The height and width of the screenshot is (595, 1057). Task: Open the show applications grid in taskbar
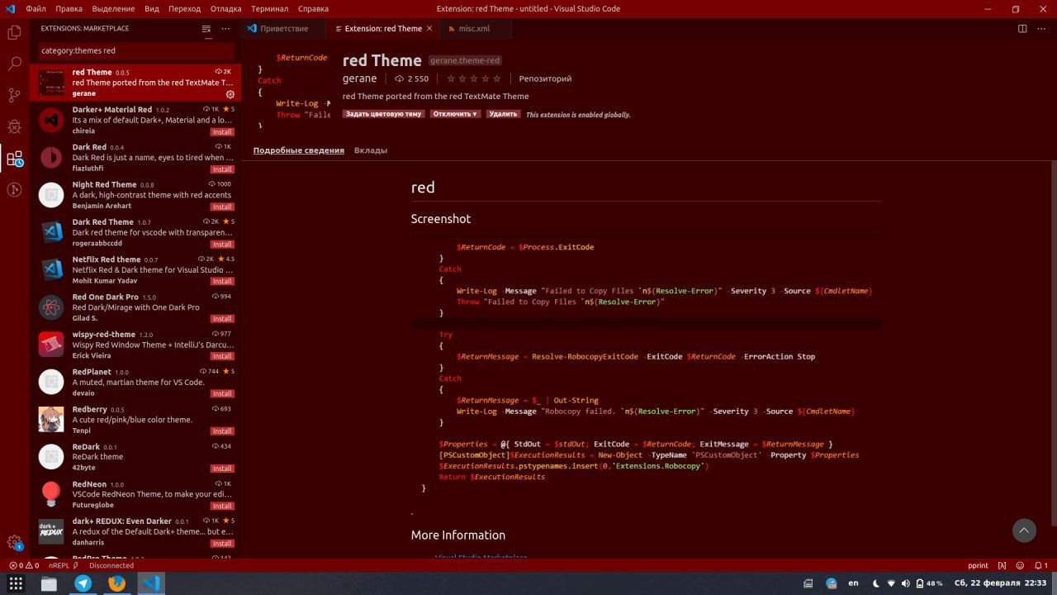[16, 583]
